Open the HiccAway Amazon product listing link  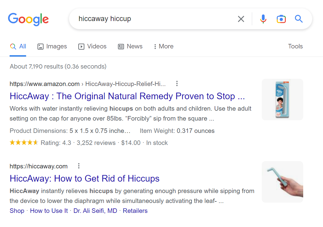click(127, 96)
